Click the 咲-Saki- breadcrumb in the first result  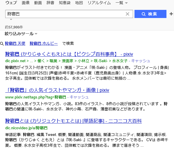(101, 61)
